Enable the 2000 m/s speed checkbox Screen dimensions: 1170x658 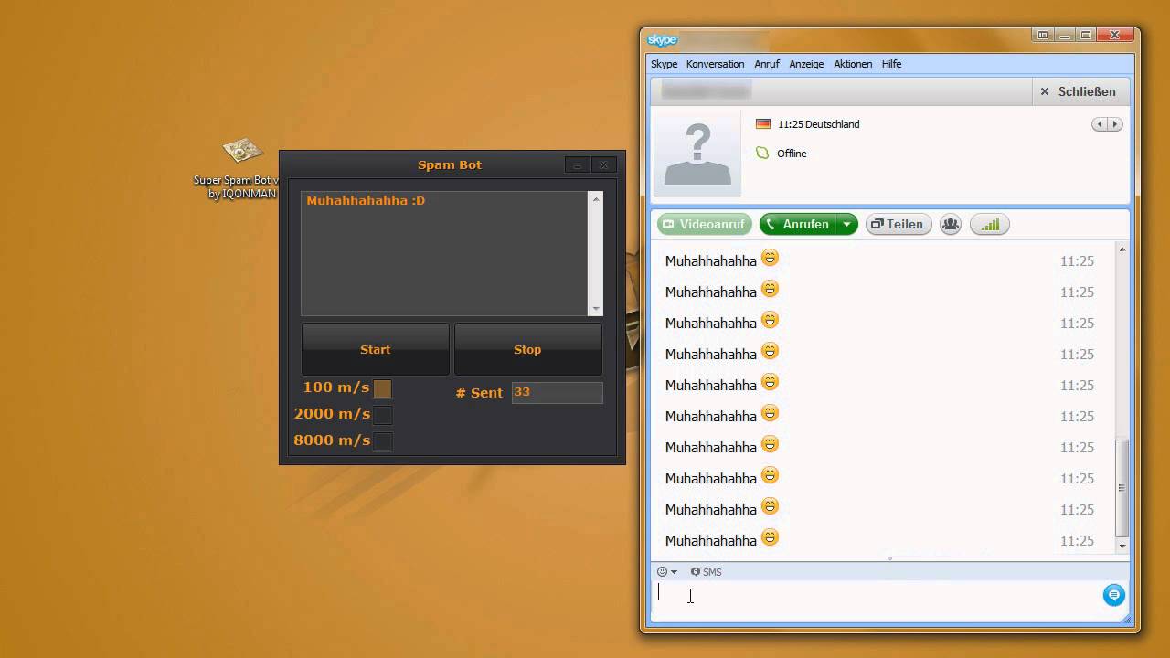(382, 415)
